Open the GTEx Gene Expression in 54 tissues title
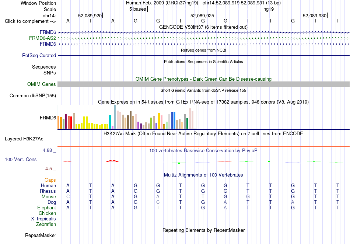350x244 pixels. pos(203,102)
